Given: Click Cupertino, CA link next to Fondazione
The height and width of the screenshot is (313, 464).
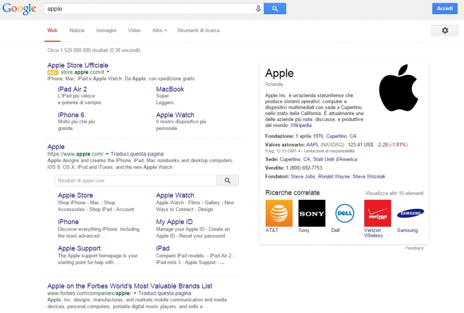Looking at the screenshot, I should 341,136.
